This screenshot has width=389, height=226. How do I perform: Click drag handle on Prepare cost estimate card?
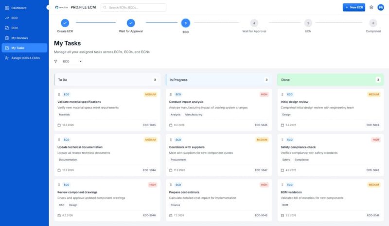[171, 185]
